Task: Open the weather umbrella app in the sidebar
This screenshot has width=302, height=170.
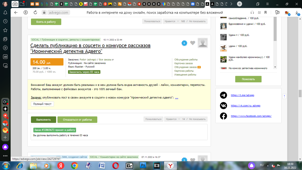Action: tap(5, 123)
